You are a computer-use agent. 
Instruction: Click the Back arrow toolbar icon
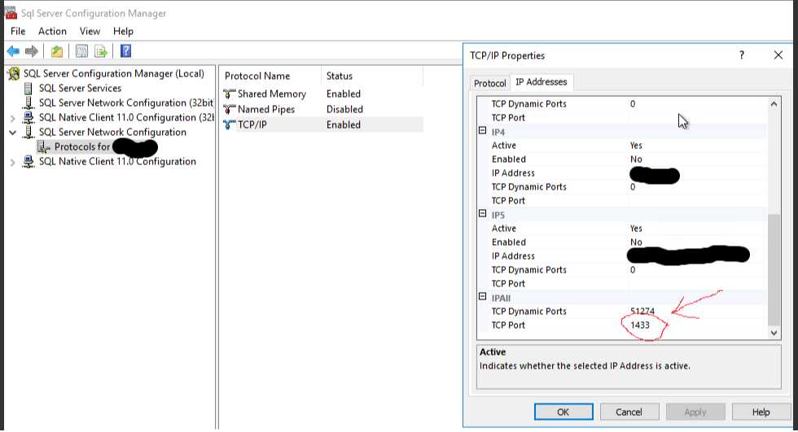(13, 50)
